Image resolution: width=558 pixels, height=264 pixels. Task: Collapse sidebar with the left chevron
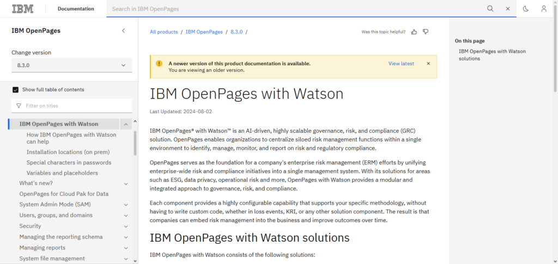(124, 30)
